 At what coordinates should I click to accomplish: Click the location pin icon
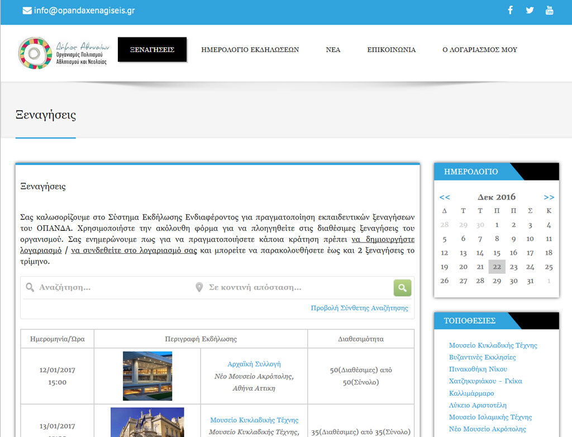199,288
